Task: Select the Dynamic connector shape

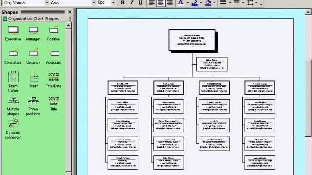Action: click(13, 129)
